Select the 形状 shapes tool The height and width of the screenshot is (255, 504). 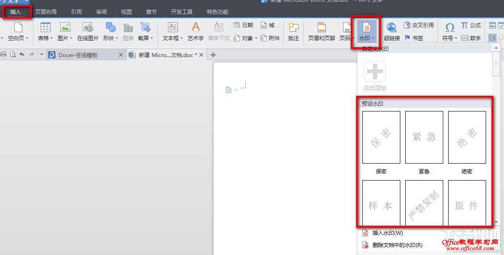(110, 32)
